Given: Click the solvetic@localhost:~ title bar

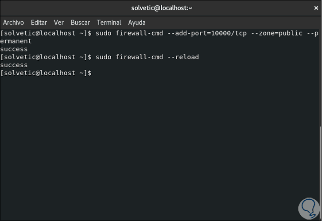Looking at the screenshot, I should 161,8.
